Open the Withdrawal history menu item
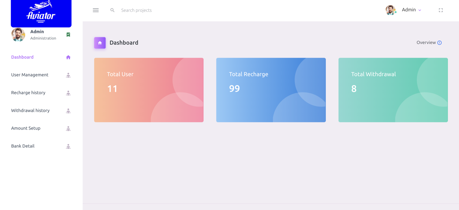Viewport: 459px width, 210px height. (x=30, y=110)
